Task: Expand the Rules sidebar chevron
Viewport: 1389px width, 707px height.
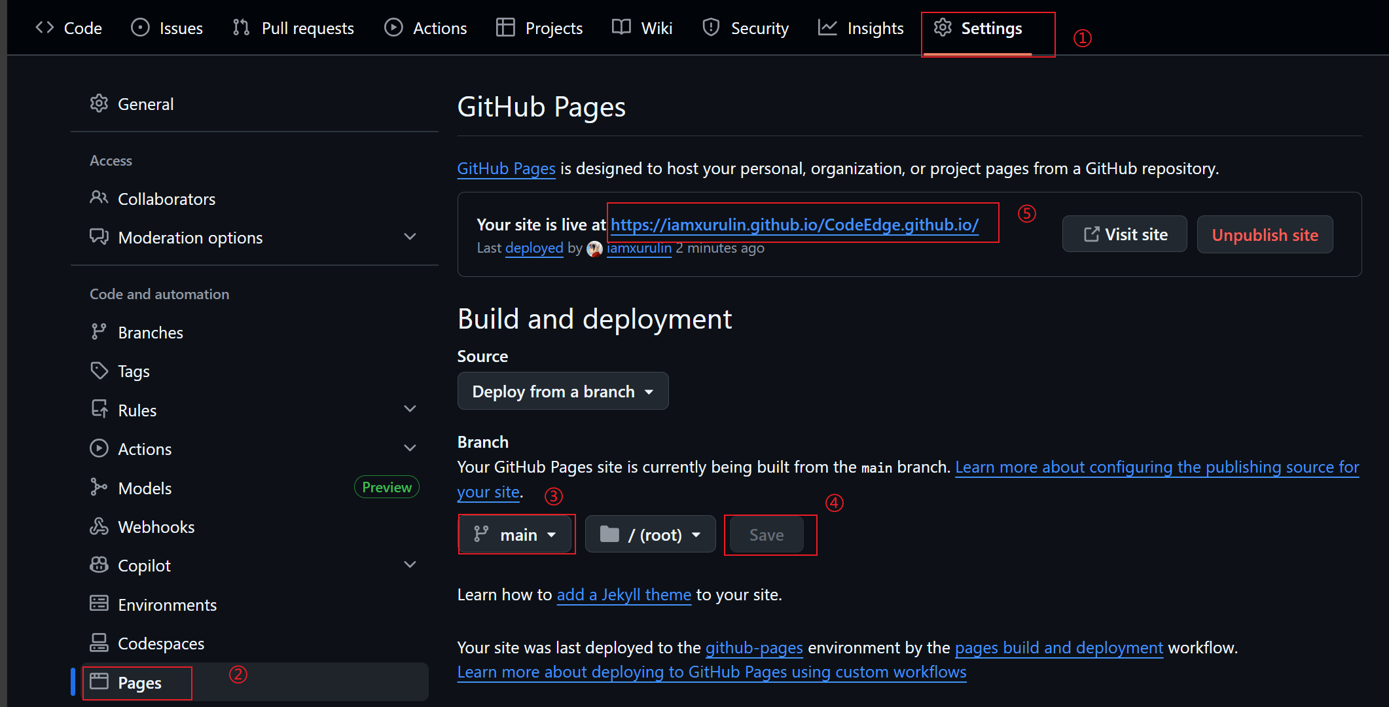Action: 410,409
